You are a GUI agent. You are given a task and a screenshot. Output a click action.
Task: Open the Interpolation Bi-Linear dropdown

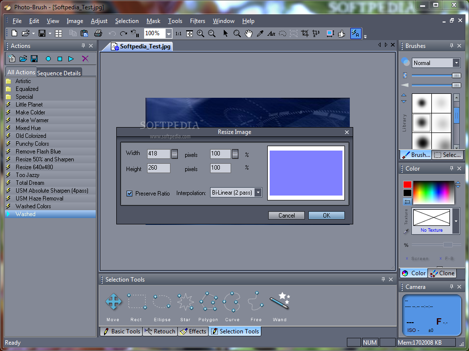[258, 193]
